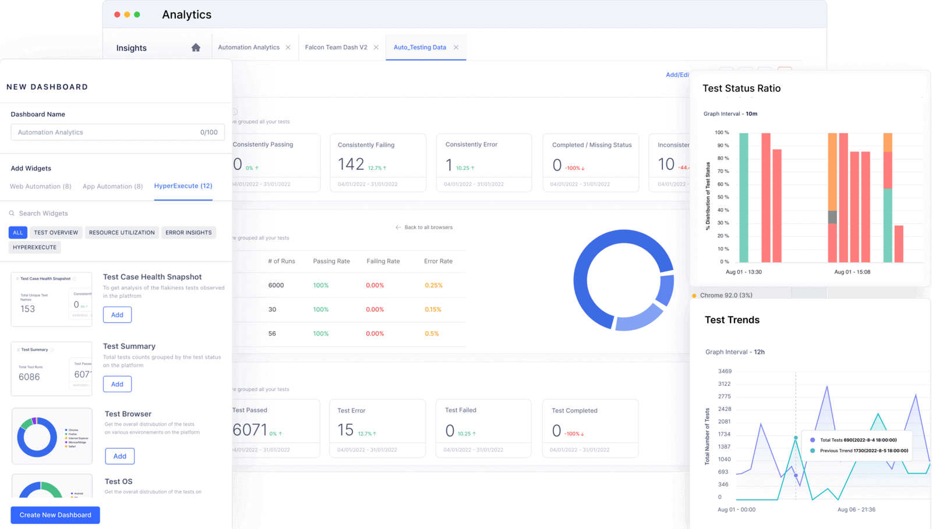The height and width of the screenshot is (529, 932).
Task: Add the Test Case Health Snapshot widget
Action: click(117, 315)
